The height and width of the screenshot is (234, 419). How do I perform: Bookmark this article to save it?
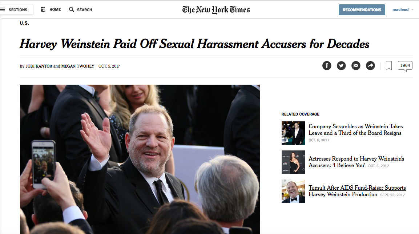pyautogui.click(x=388, y=66)
